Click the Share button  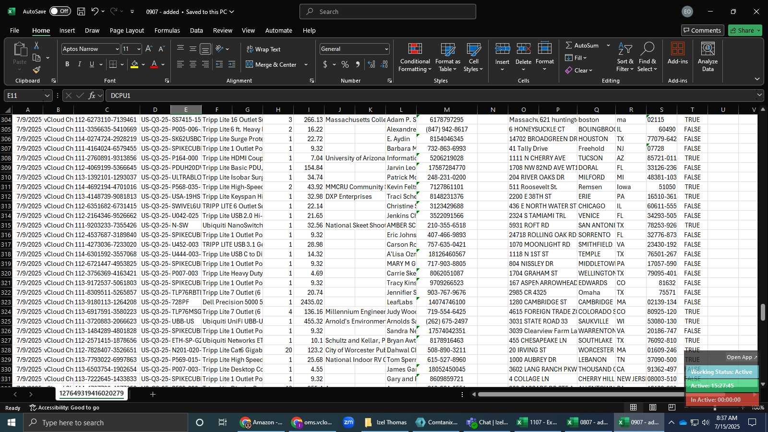(745, 30)
